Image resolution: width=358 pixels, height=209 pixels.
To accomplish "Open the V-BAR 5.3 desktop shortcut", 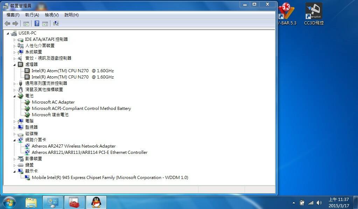I will point(287,14).
